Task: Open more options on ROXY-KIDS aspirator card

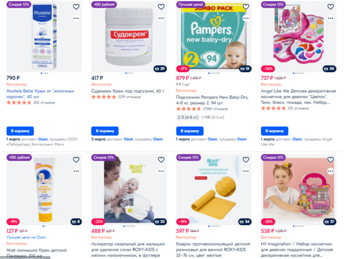Action: 161,171
